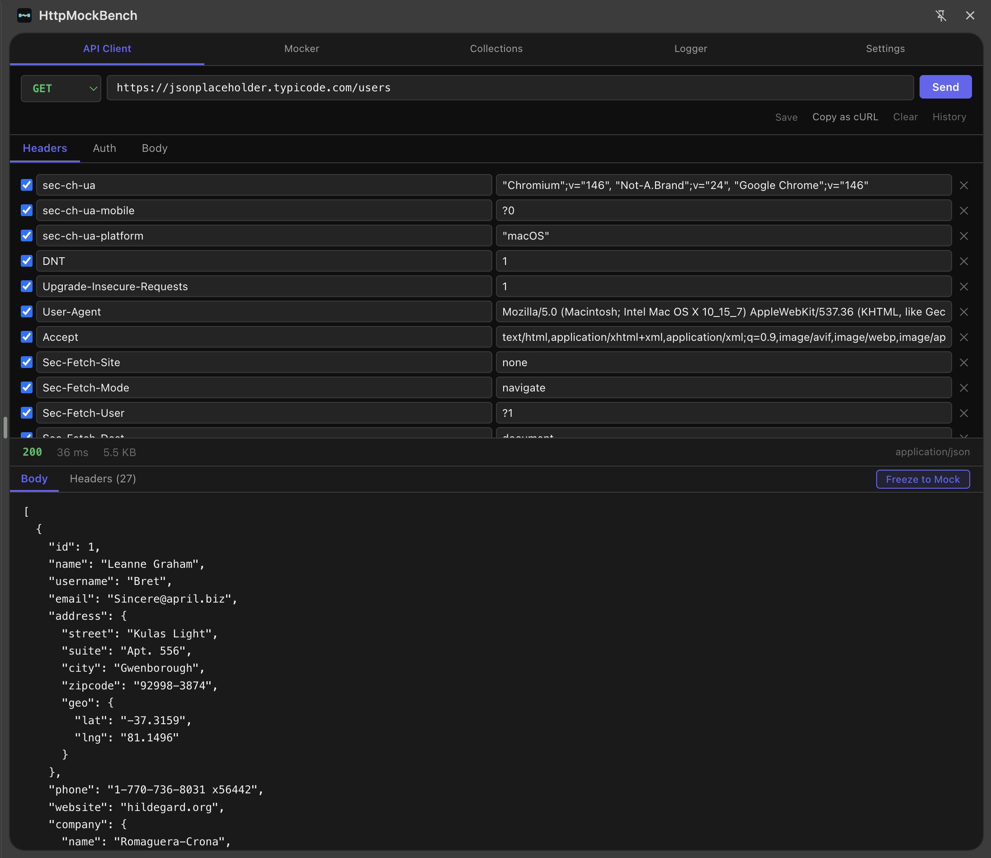991x858 pixels.
Task: Edit the sec-ch-ua header name field
Action: click(264, 185)
